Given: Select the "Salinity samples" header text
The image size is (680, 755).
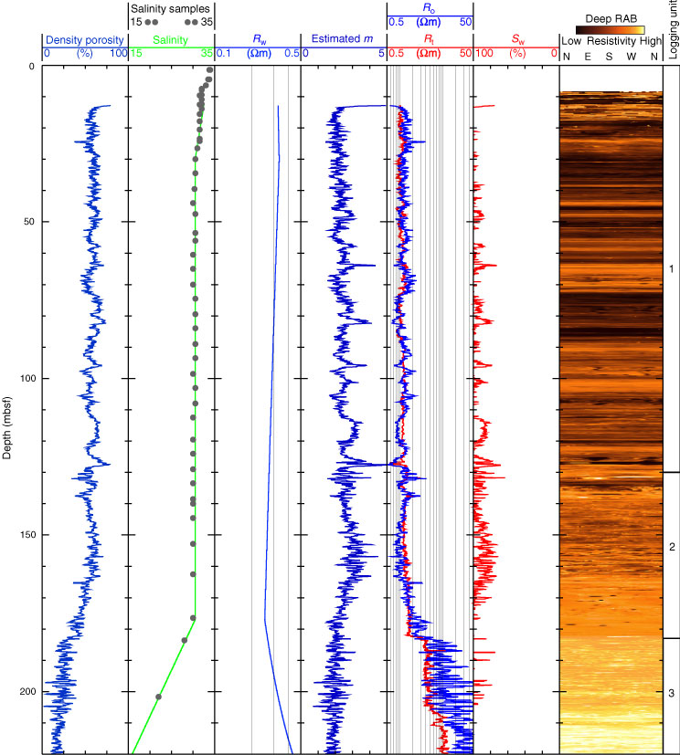Looking at the screenshot, I should 171,7.
